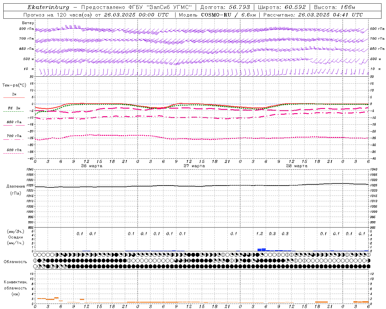Click the (мм/3ч.) precipitation unit label
This screenshot has height=309, width=386.
tap(16, 231)
